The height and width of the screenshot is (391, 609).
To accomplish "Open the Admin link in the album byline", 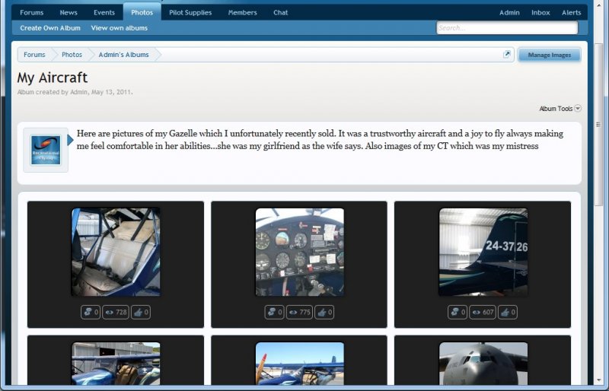I will click(79, 92).
